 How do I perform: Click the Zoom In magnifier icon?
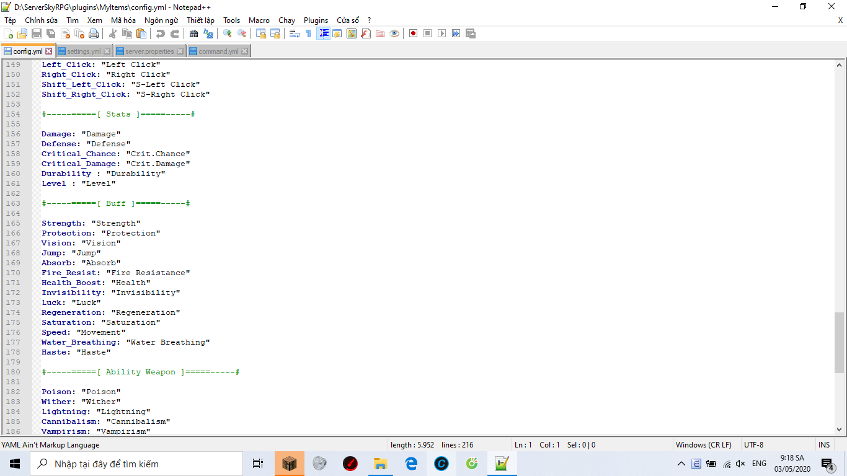pos(228,33)
